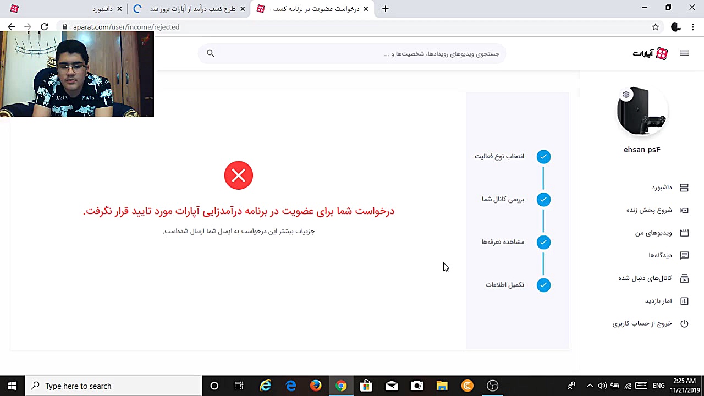Click the settings gear on the channel avatar
The width and height of the screenshot is (704, 396).
point(626,94)
